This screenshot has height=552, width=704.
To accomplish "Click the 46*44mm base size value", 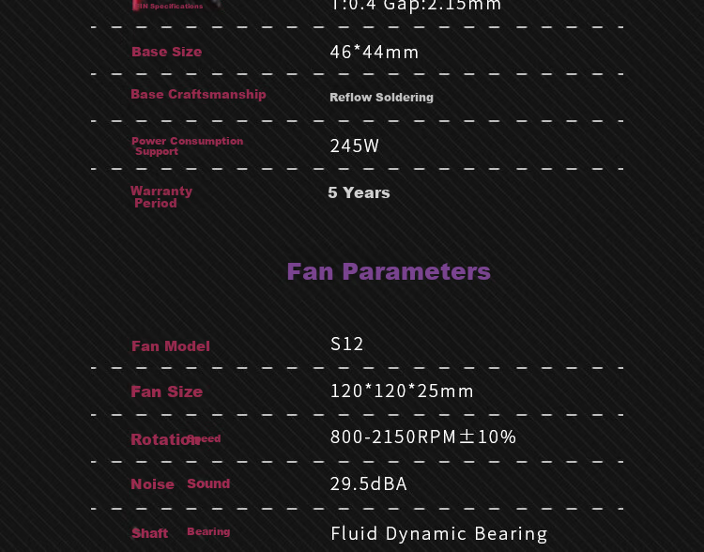I will 374,52.
